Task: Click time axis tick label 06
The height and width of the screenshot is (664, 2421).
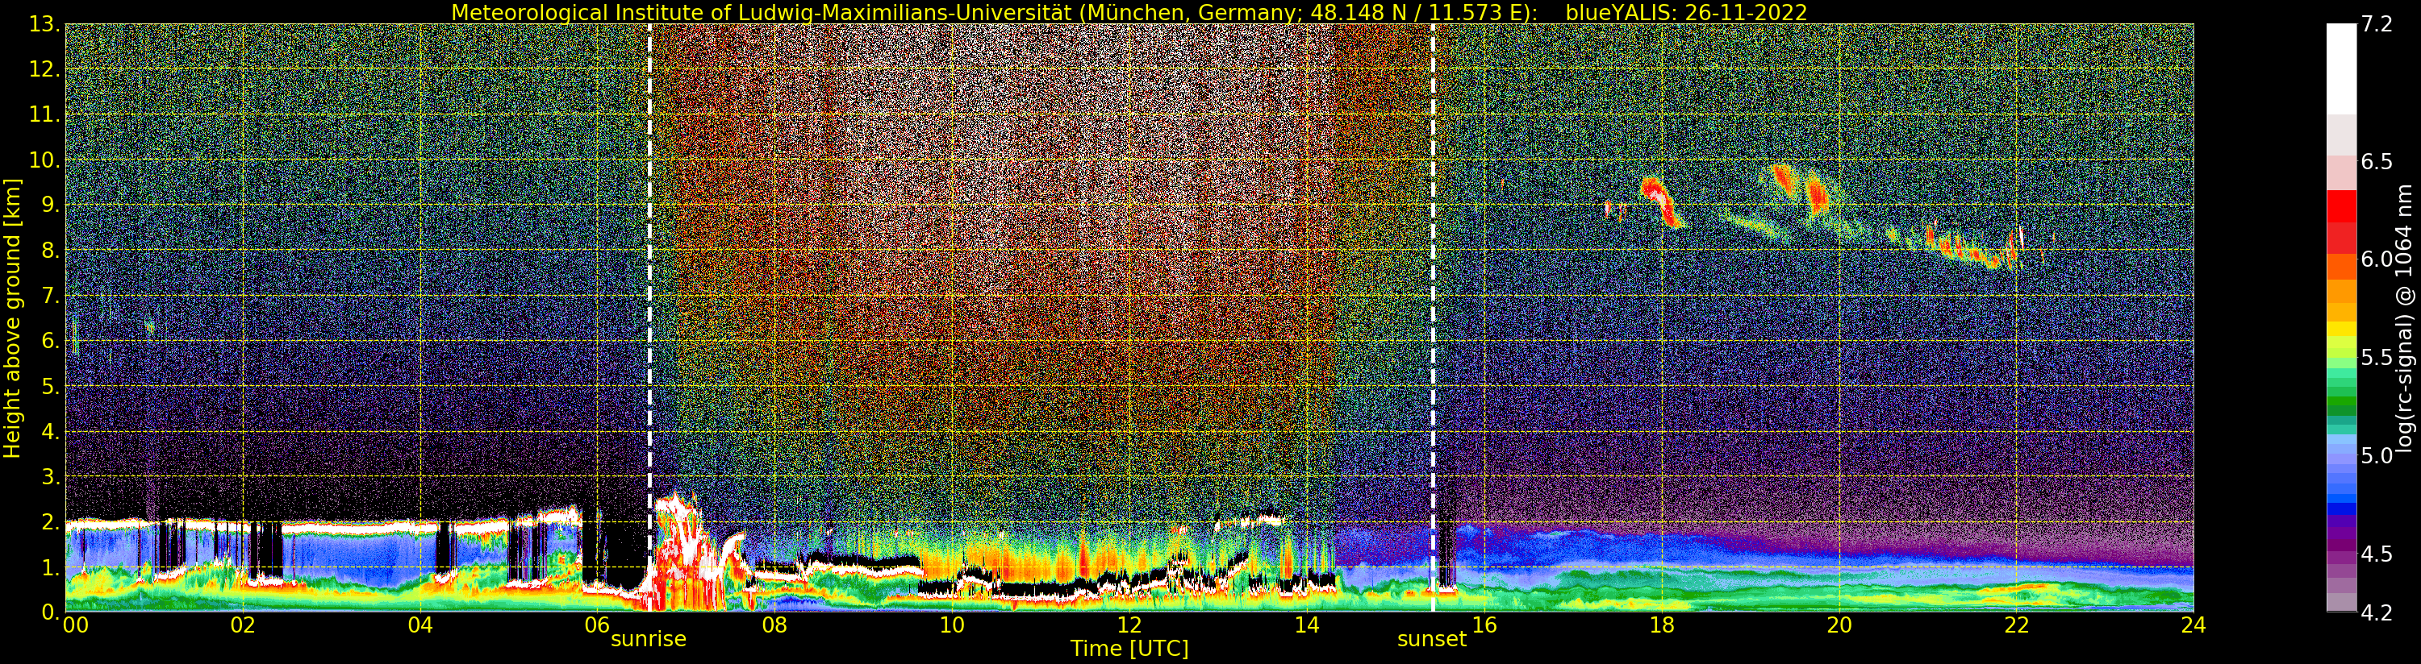Action: (x=598, y=625)
